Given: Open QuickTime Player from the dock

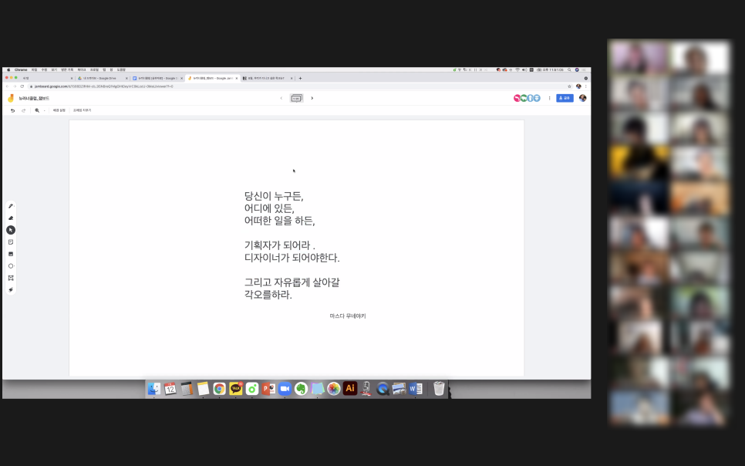Looking at the screenshot, I should (x=383, y=389).
